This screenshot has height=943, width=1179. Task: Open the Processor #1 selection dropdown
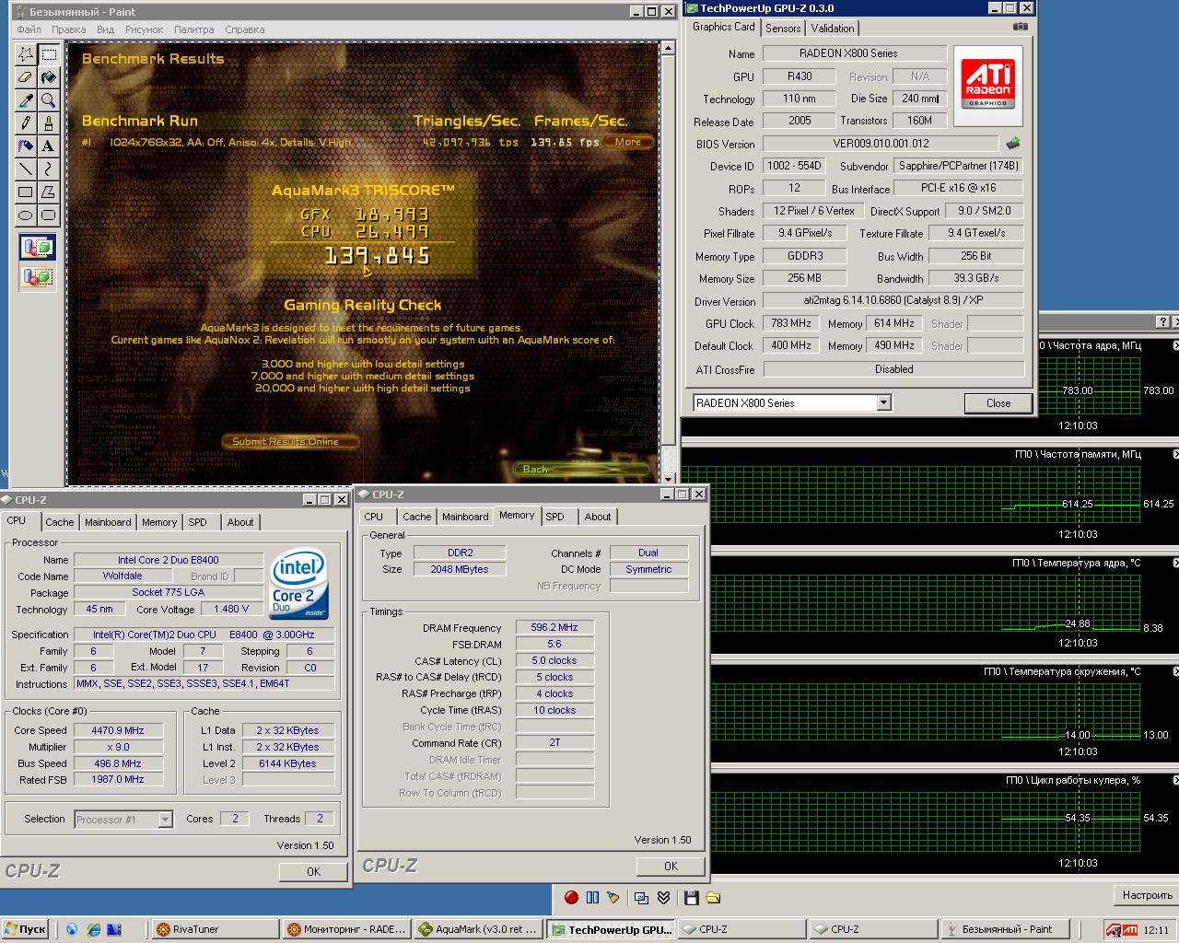(x=165, y=819)
